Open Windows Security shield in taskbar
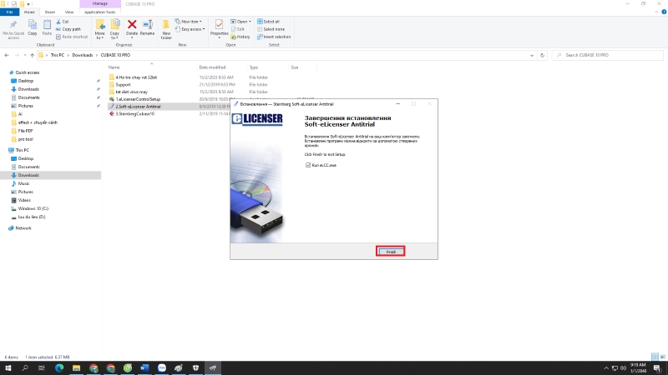This screenshot has height=375, width=668. click(195, 368)
